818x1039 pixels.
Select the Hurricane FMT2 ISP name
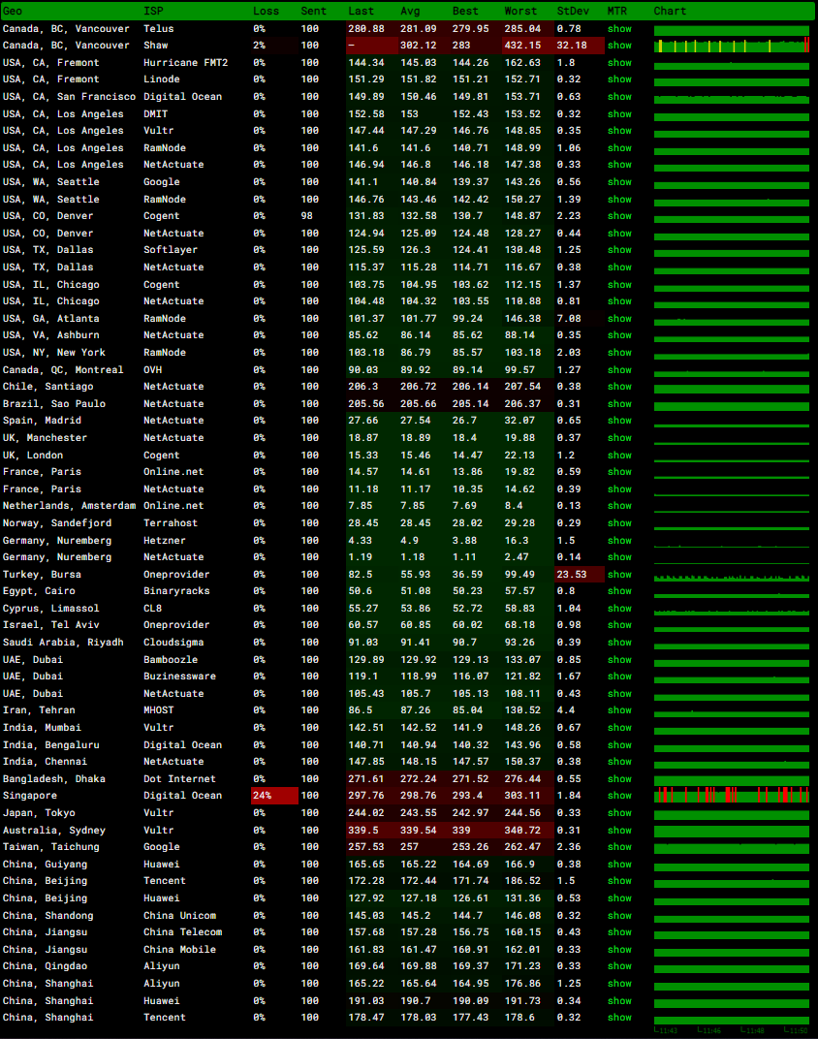[x=186, y=62]
